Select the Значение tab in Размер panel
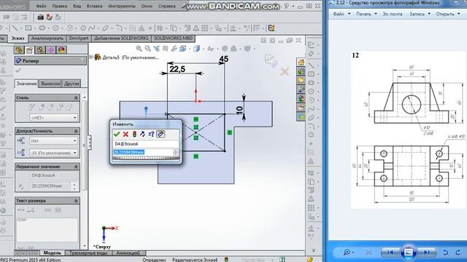This screenshot has height=262, width=467. (x=26, y=84)
